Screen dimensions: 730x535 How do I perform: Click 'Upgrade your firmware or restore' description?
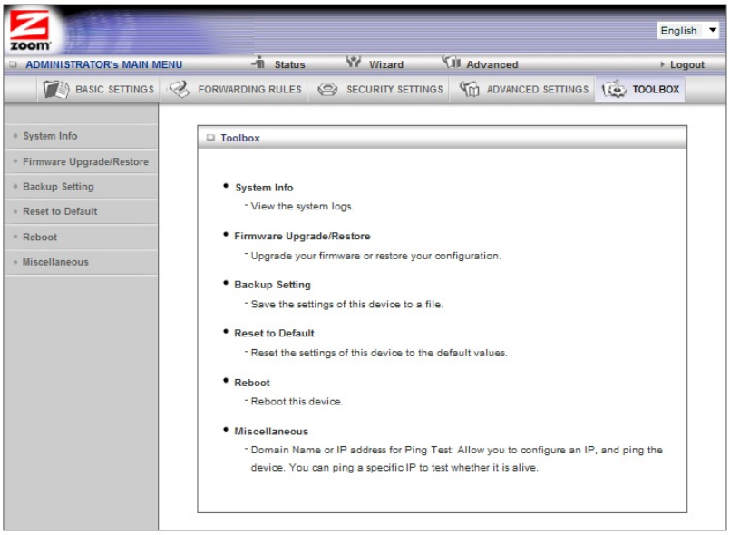pos(375,256)
